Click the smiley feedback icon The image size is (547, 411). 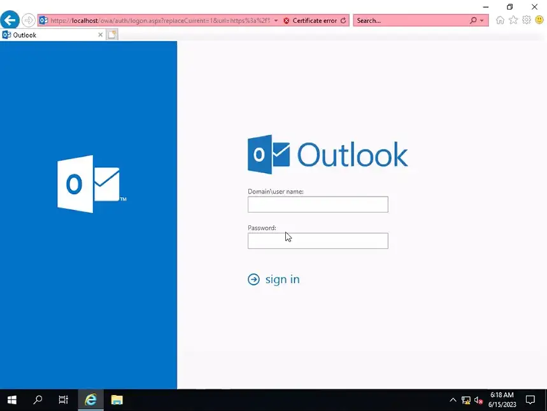[539, 20]
